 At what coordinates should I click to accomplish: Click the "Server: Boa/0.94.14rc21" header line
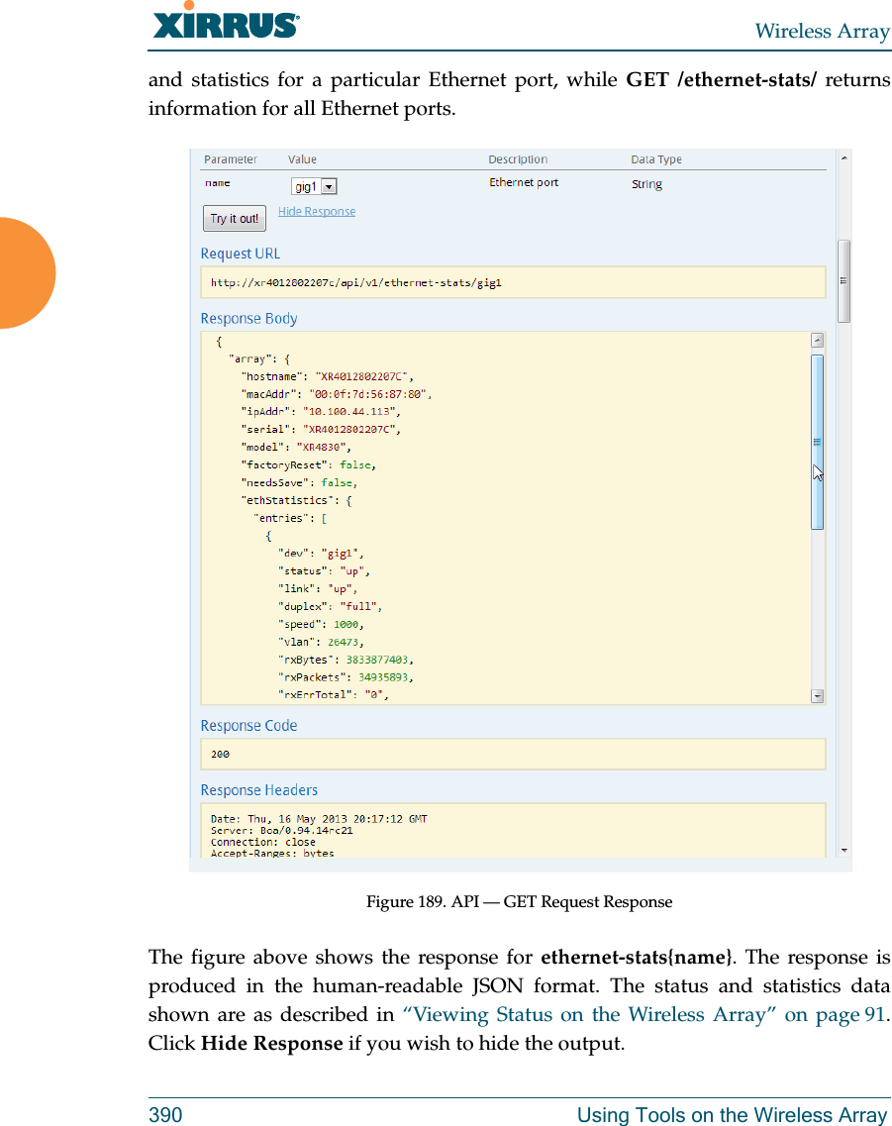tap(281, 830)
